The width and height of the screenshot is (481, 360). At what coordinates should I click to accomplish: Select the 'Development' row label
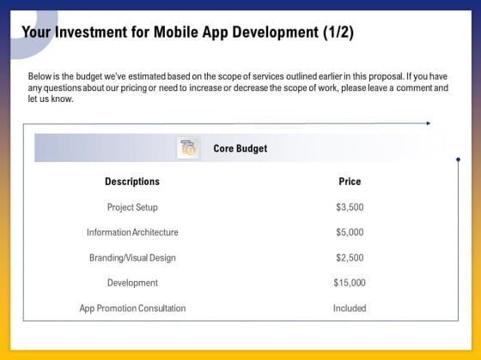132,283
